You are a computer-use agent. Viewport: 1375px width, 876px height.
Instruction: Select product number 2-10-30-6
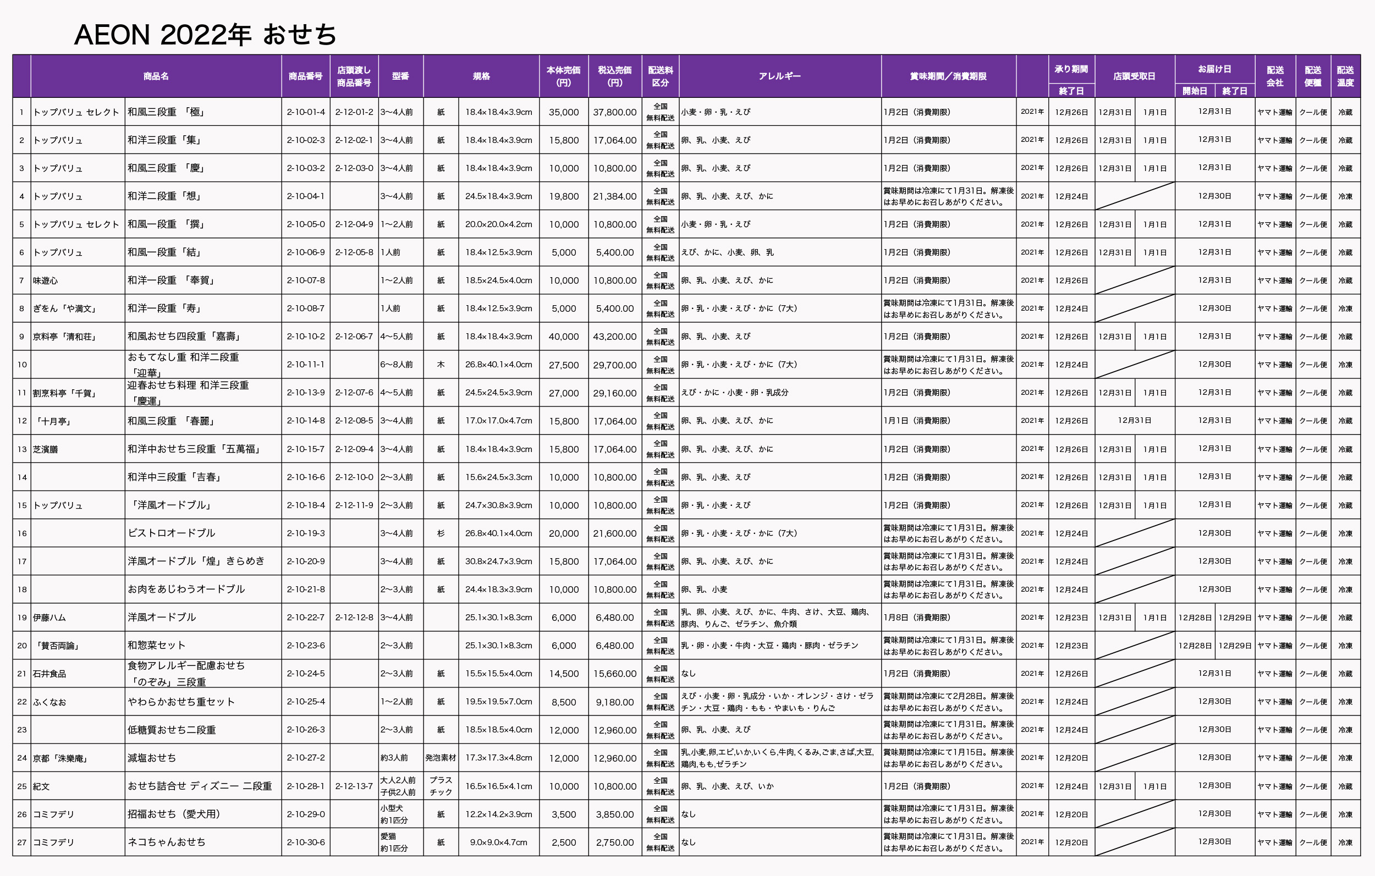(x=305, y=842)
